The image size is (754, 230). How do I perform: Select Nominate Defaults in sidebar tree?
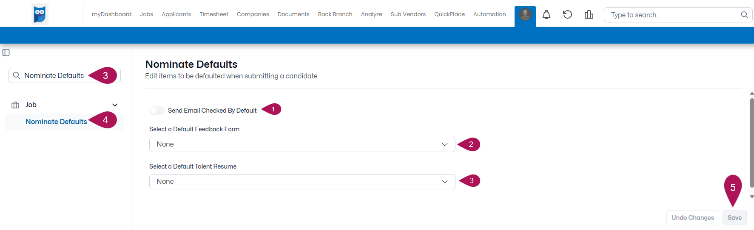(56, 122)
